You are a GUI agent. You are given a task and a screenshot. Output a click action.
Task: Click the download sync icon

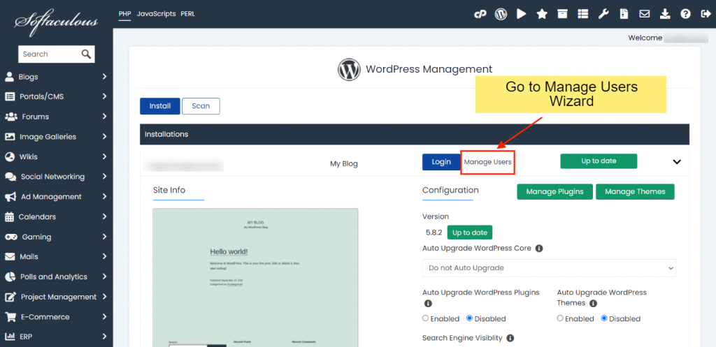click(665, 14)
